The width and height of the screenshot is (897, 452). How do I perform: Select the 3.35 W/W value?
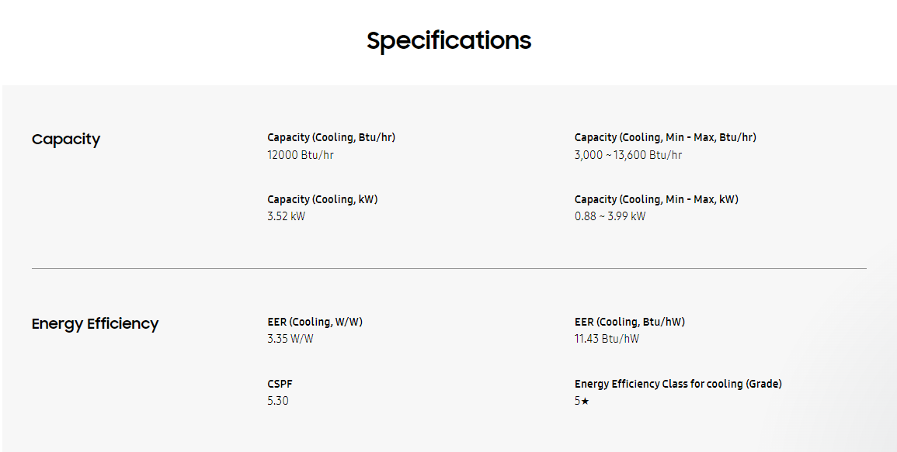290,339
